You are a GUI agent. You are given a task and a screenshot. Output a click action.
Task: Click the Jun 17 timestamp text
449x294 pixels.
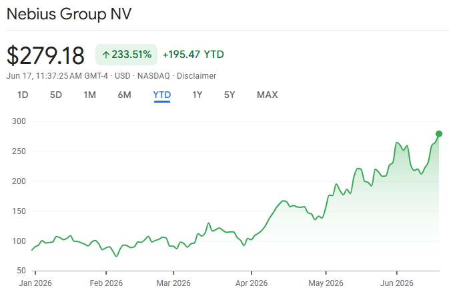(x=57, y=76)
